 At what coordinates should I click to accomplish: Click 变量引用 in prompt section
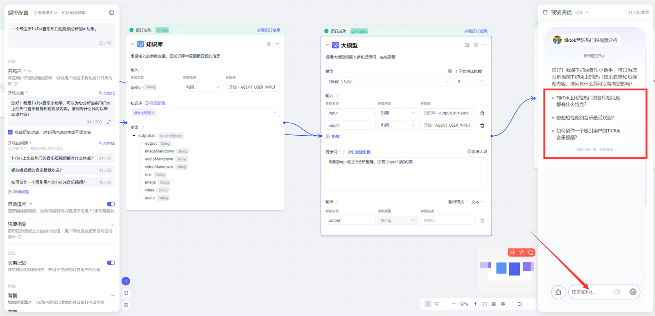tap(359, 152)
